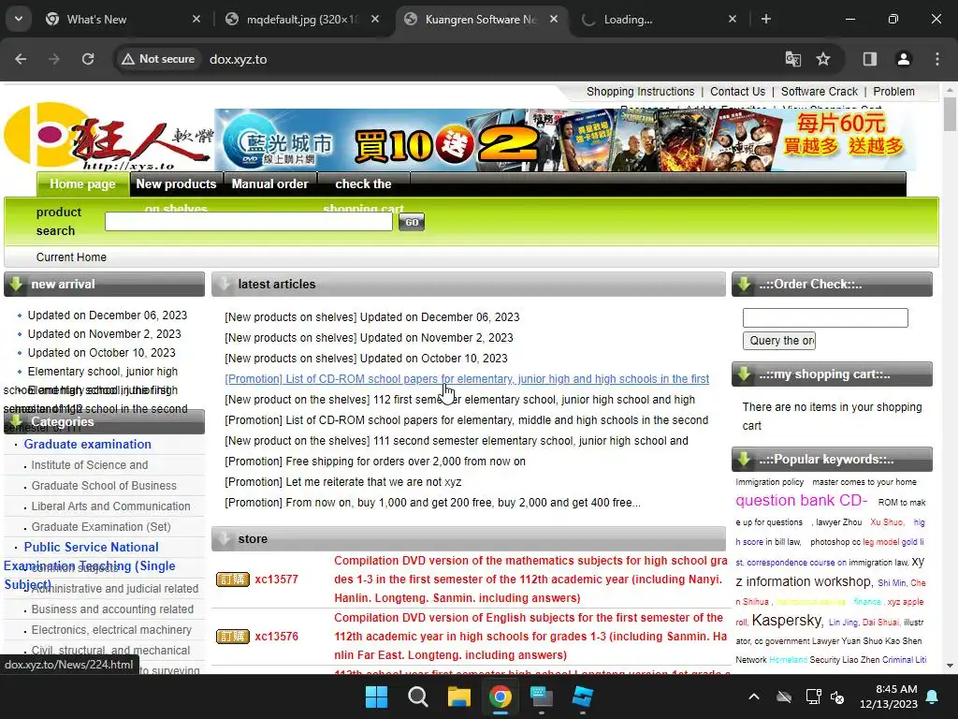Open the browser side panel

coord(870,59)
